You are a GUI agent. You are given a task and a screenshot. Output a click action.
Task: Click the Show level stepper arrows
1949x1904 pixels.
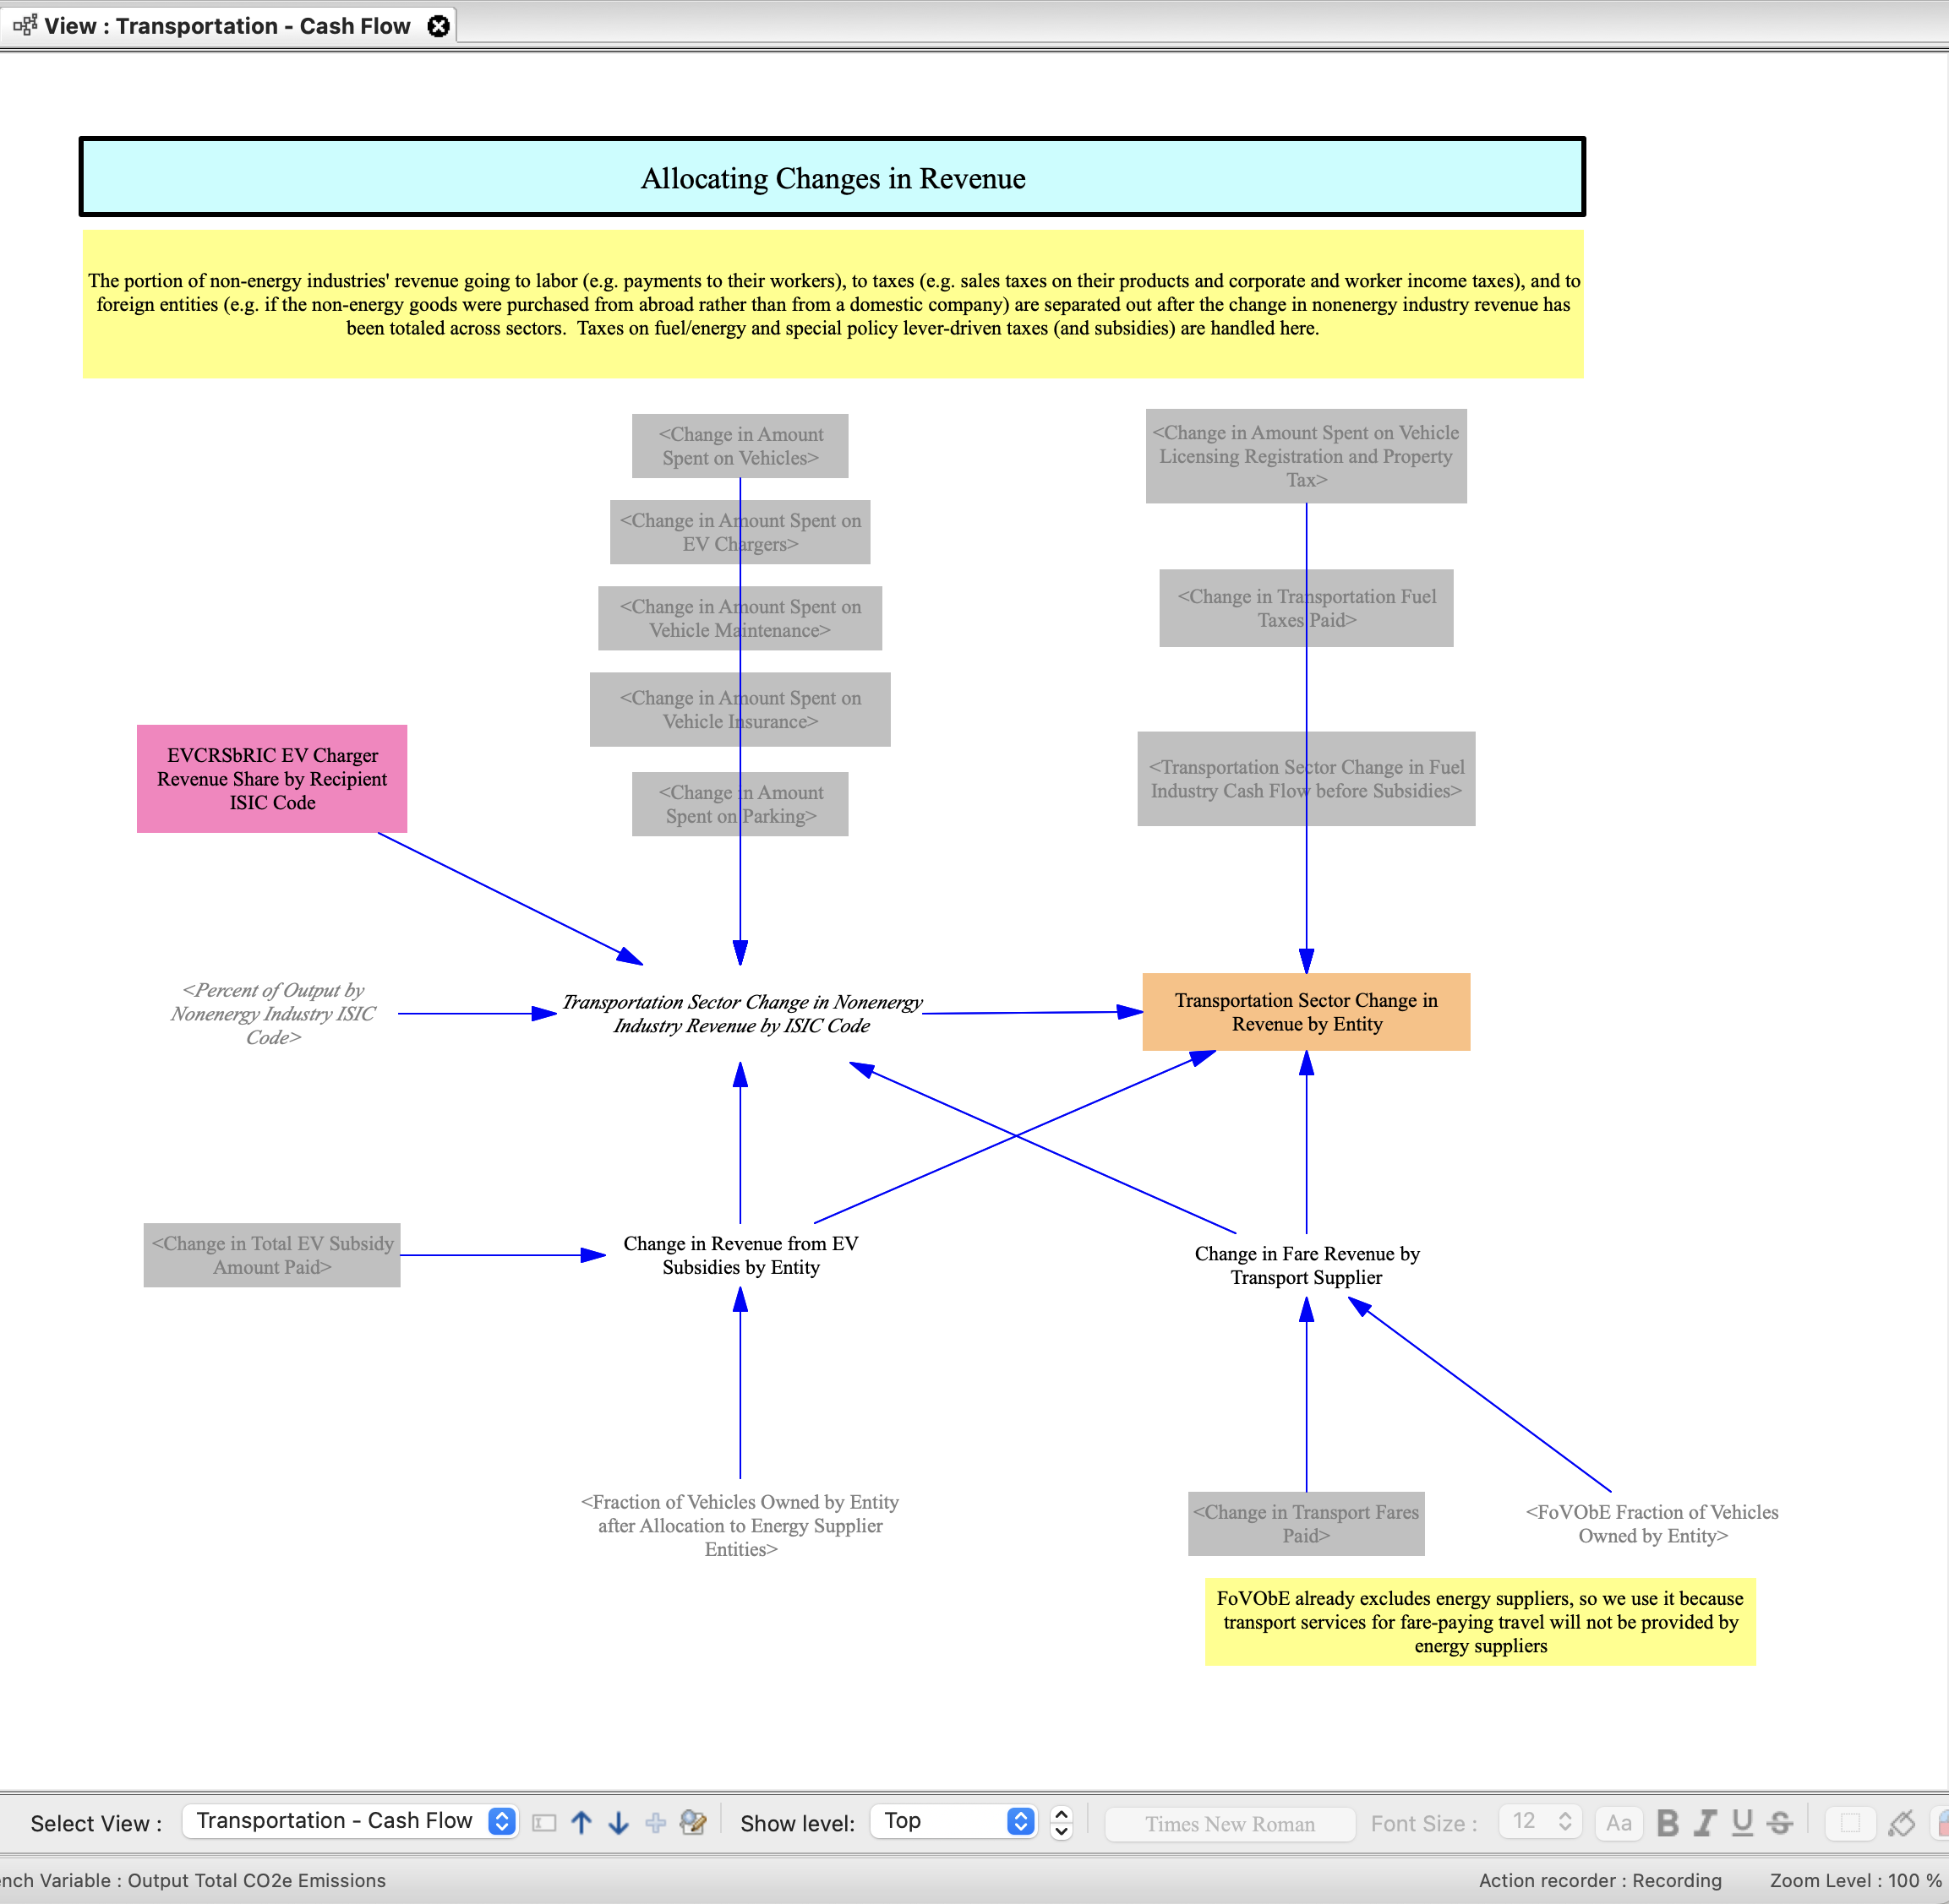click(1062, 1822)
